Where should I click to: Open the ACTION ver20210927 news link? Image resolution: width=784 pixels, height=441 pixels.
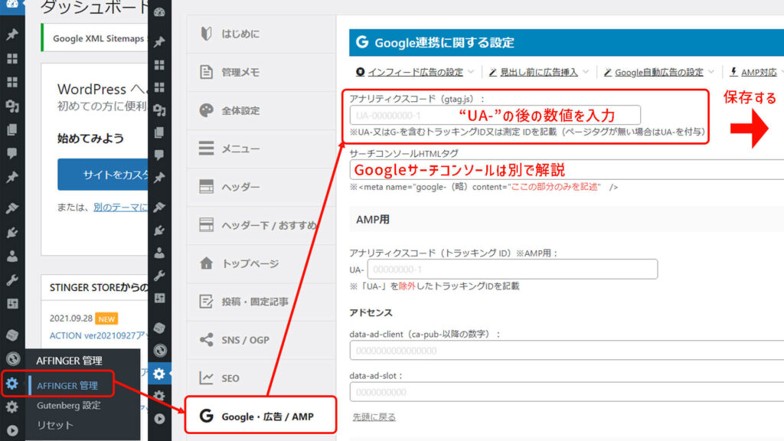(99, 335)
